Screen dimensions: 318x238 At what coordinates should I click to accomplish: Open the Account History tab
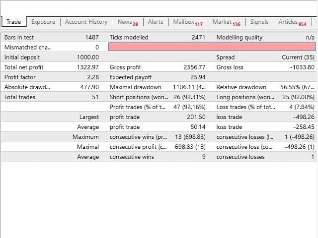pyautogui.click(x=86, y=22)
